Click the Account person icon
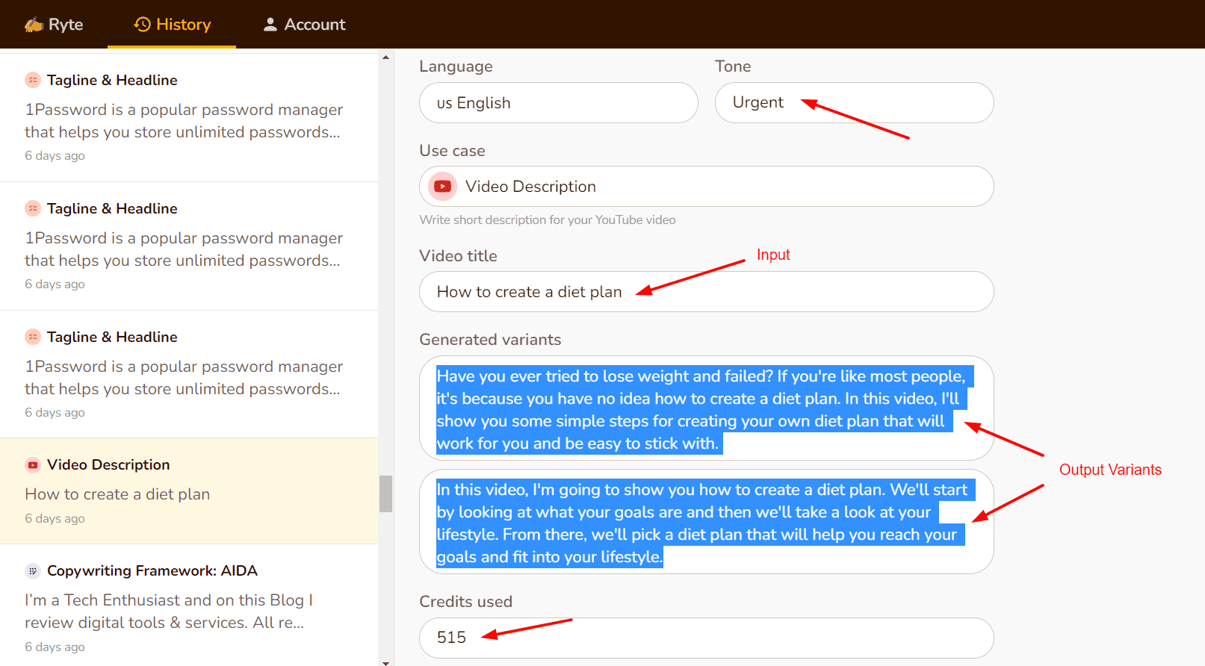 tap(270, 25)
